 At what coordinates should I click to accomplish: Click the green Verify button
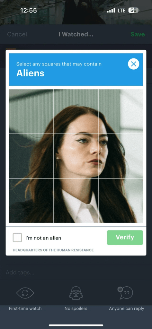coord(125,238)
